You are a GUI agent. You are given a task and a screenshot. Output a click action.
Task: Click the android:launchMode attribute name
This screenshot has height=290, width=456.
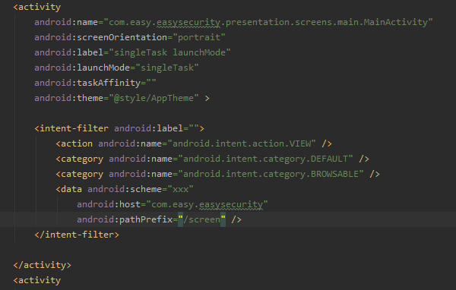(x=82, y=68)
